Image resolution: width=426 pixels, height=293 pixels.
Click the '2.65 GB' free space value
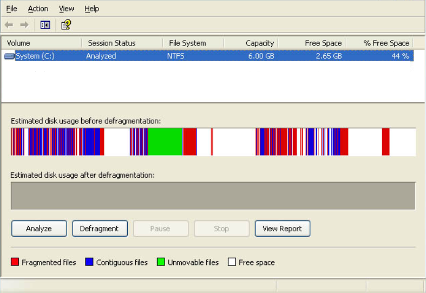pos(329,56)
